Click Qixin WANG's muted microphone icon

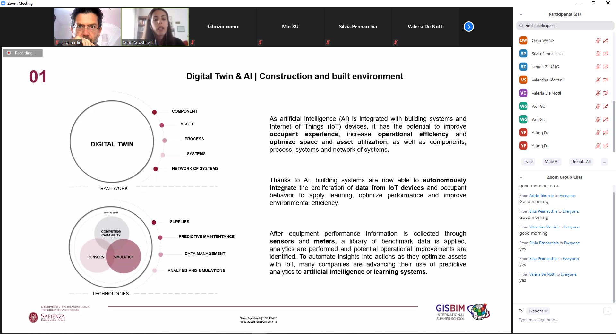click(x=598, y=40)
